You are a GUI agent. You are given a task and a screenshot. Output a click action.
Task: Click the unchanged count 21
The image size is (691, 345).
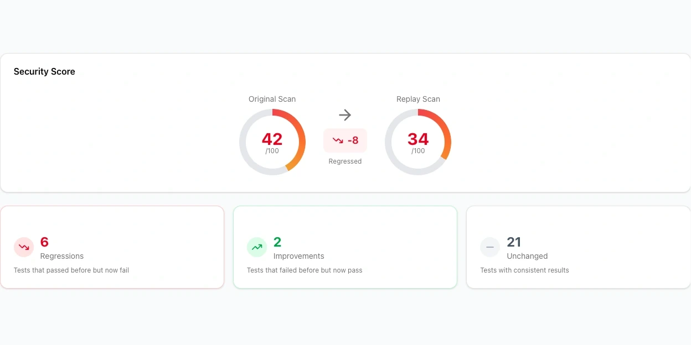tap(514, 242)
